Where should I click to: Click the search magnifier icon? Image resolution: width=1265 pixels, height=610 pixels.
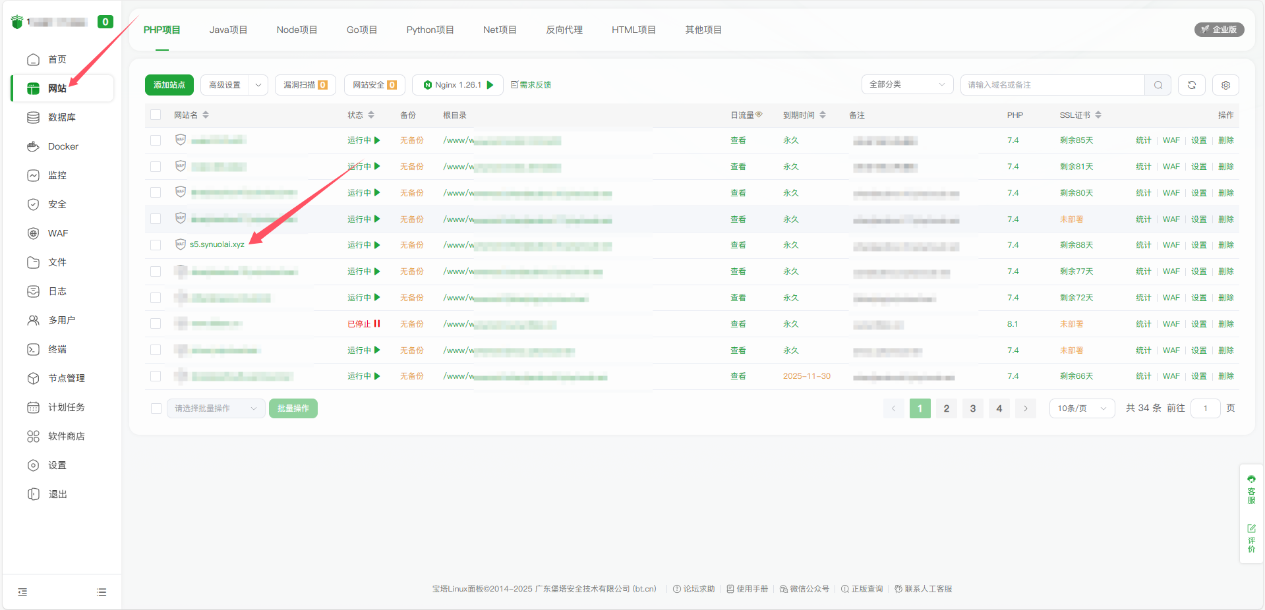click(1158, 85)
